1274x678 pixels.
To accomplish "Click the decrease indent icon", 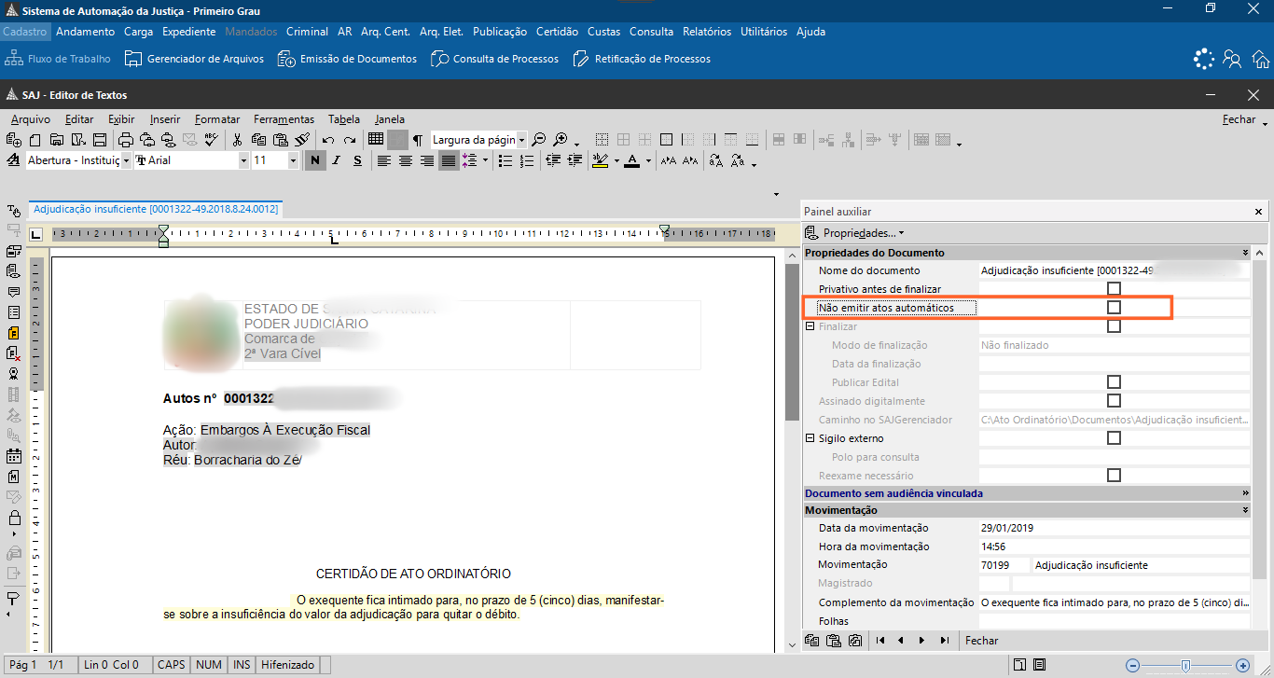I will [553, 160].
